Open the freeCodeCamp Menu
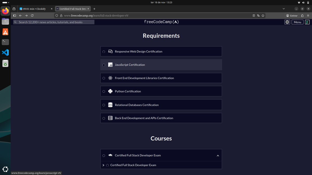This screenshot has width=312, height=175. pos(297,22)
